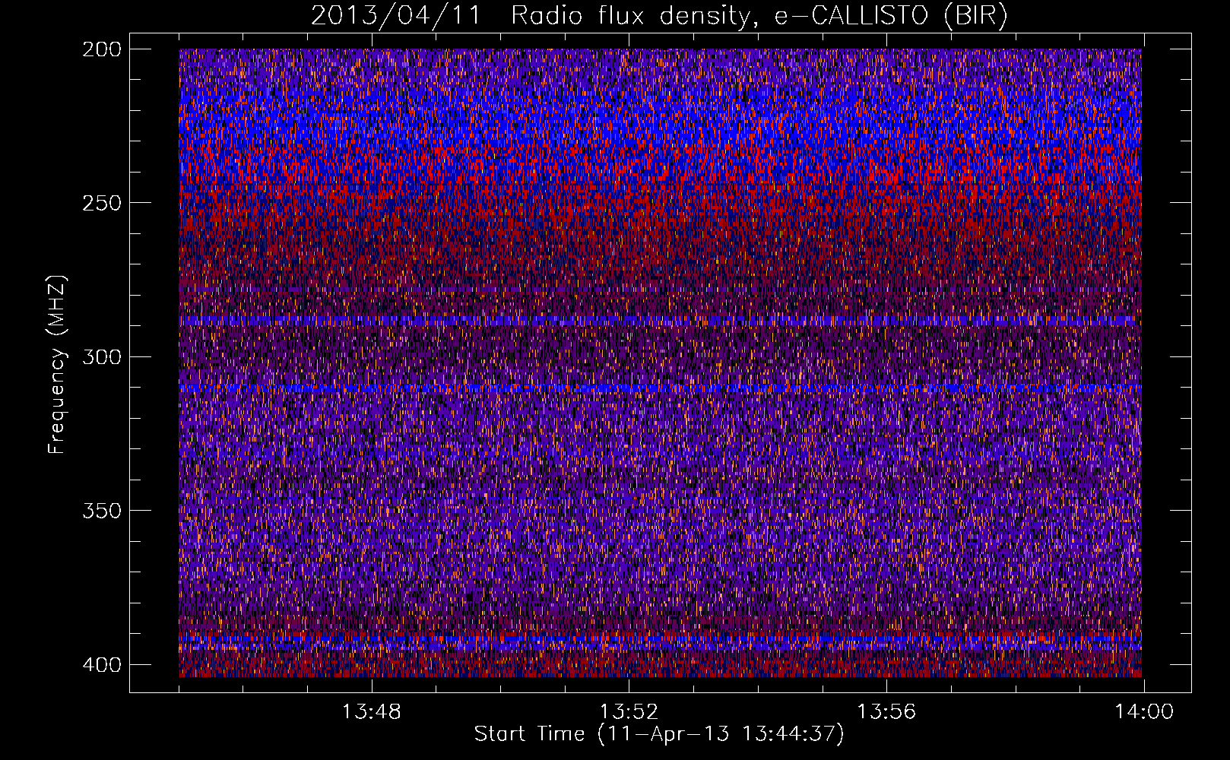Click the plot title '2013/04/11 Radio flux density, e-CALLISTO (BIR)'
Screen dimensions: 1230x760
659,16
